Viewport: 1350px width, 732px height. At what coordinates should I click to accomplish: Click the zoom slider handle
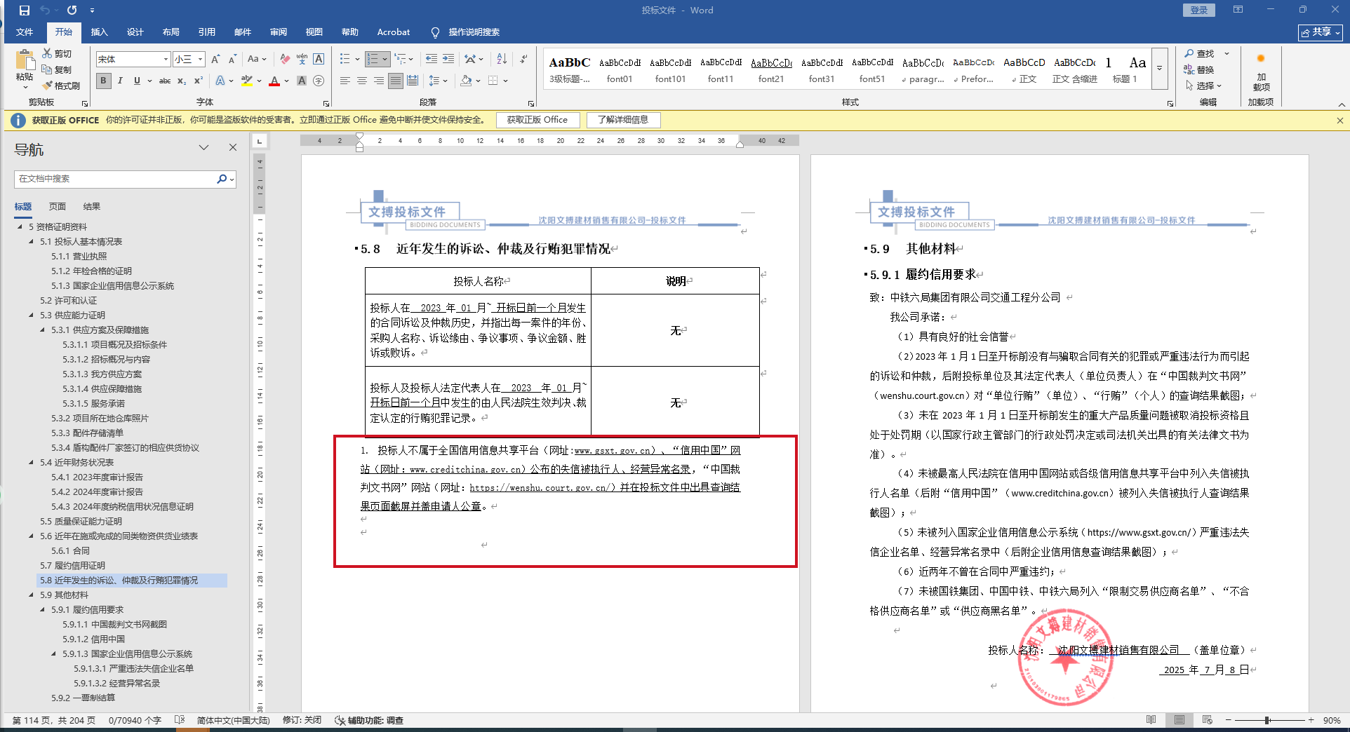click(1267, 720)
